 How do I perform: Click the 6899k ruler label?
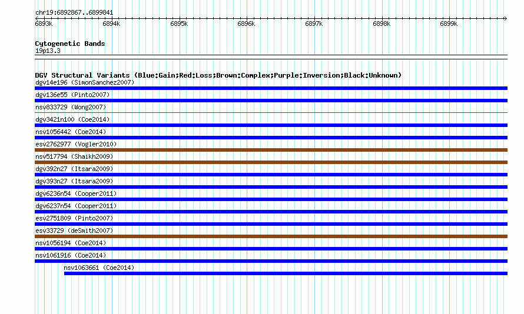449,24
